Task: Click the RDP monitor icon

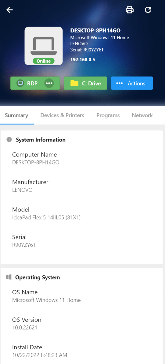Action: click(20, 83)
